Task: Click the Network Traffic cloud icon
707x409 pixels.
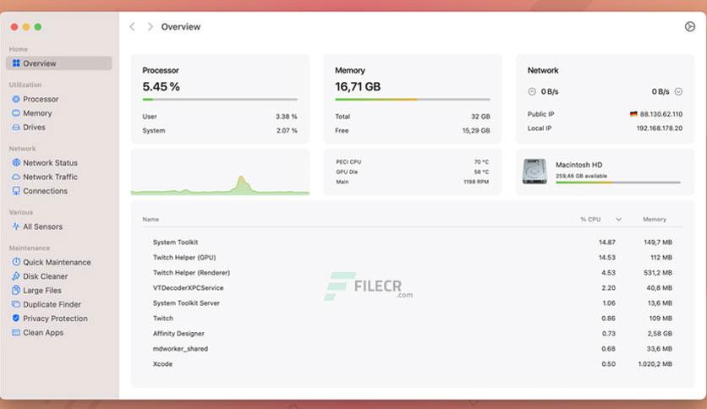Action: [16, 177]
